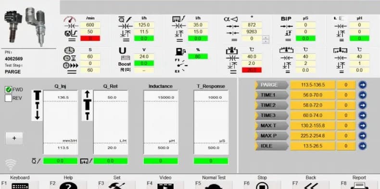Open the Keyboard F1 icon
This screenshot has width=380, height=189.
[20, 186]
